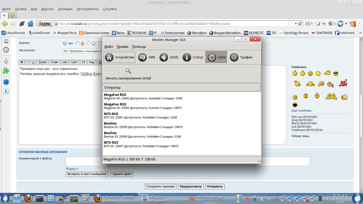Select the star topic icon radio
Screen dimensions: 363x204
(x=89, y=43)
